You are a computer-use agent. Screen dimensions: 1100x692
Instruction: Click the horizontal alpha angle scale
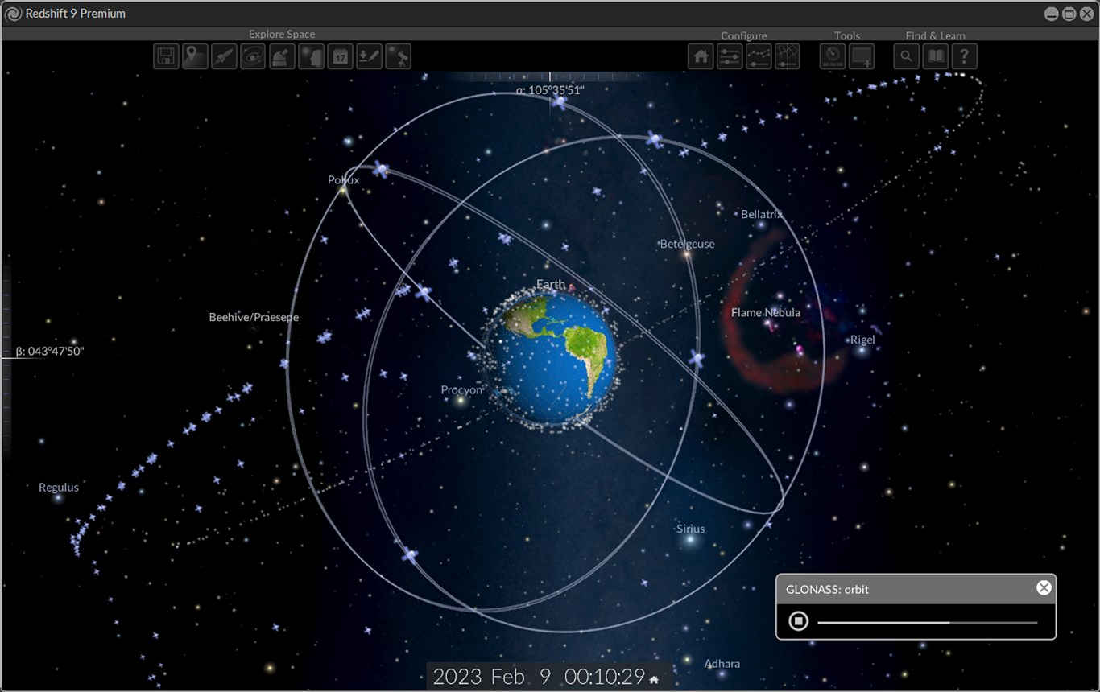click(x=550, y=76)
